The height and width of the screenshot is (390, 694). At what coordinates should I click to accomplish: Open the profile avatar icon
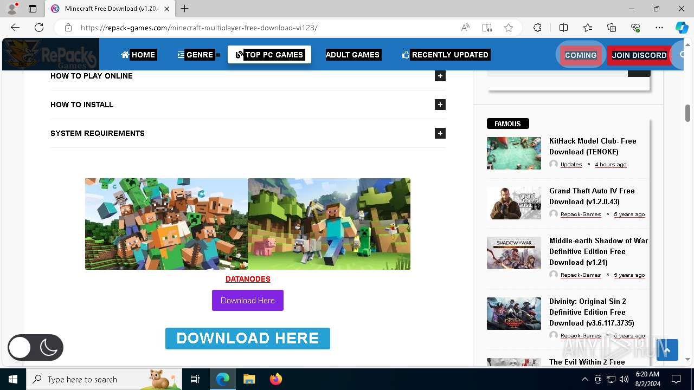coord(11,9)
